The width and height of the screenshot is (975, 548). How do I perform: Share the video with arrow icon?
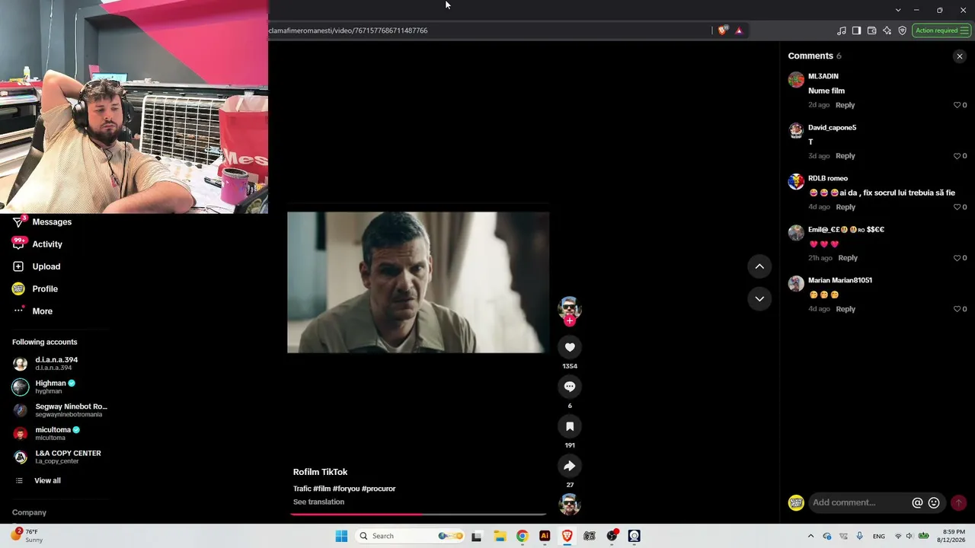570,466
